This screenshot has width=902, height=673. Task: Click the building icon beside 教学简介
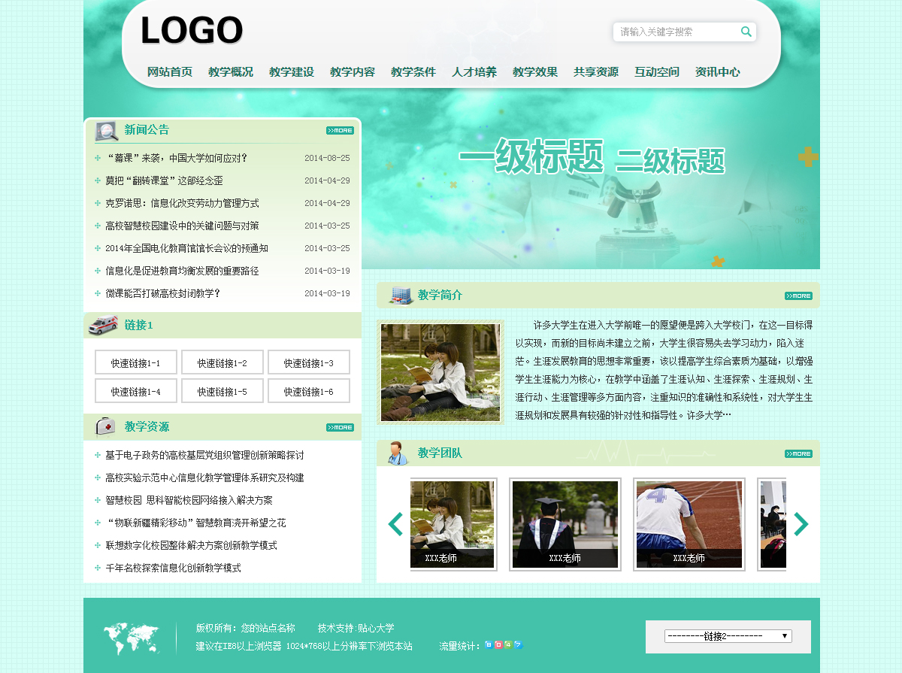coord(400,296)
